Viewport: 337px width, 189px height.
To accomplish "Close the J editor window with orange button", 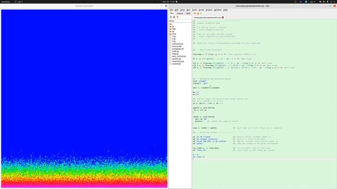I will click(334, 6).
